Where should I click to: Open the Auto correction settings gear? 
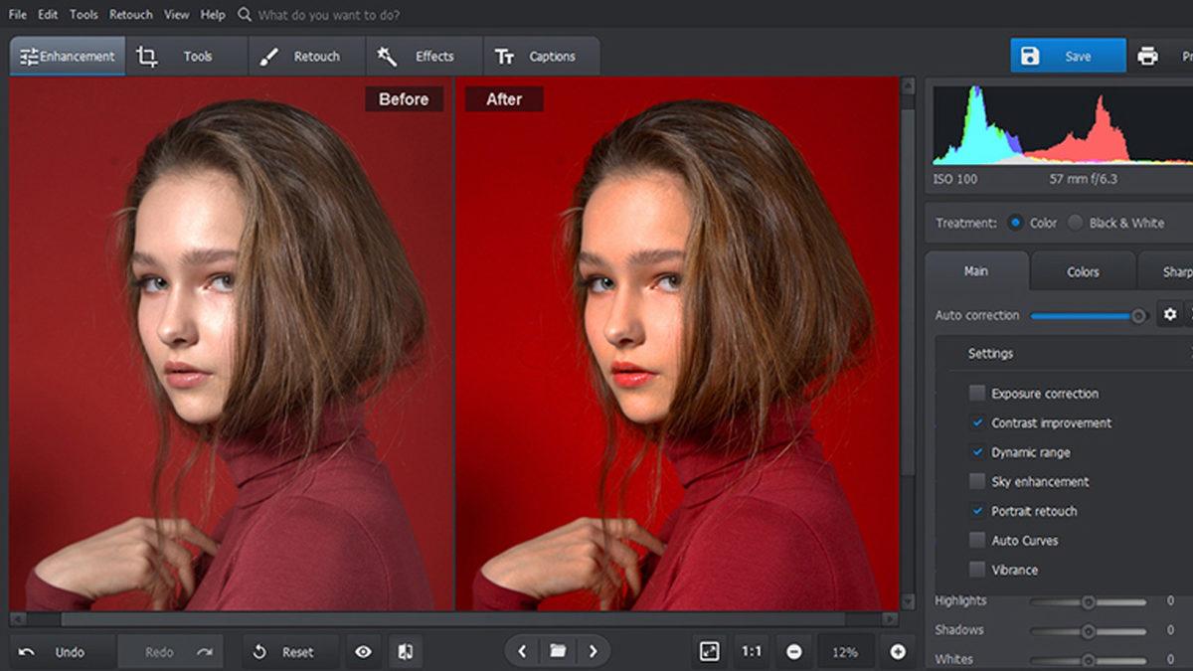tap(1170, 314)
